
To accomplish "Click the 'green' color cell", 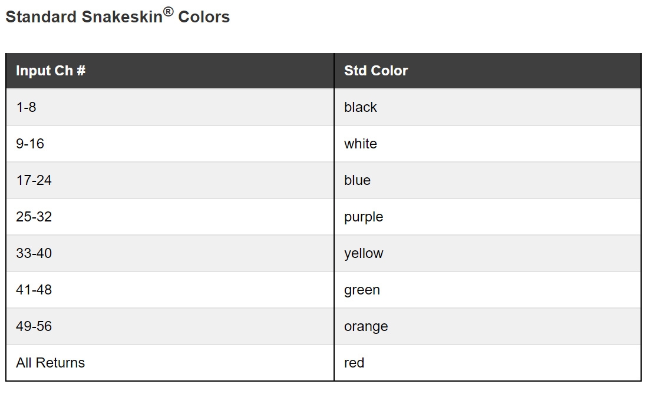I will click(362, 290).
